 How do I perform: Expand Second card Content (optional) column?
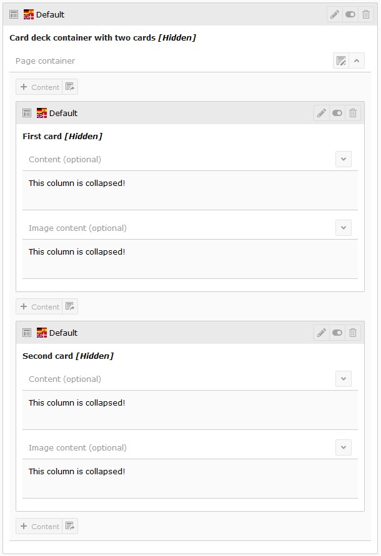pos(344,379)
